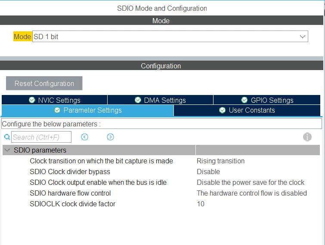
Task: Click the magnifier search icon
Action: (x=7, y=137)
